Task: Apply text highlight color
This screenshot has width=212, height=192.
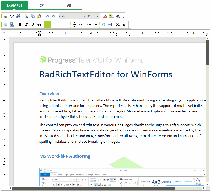Action: tap(111, 16)
